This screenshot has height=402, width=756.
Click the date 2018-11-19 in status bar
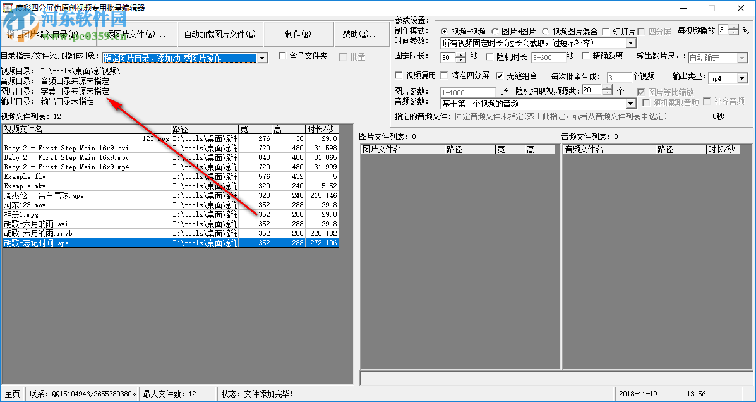click(647, 394)
